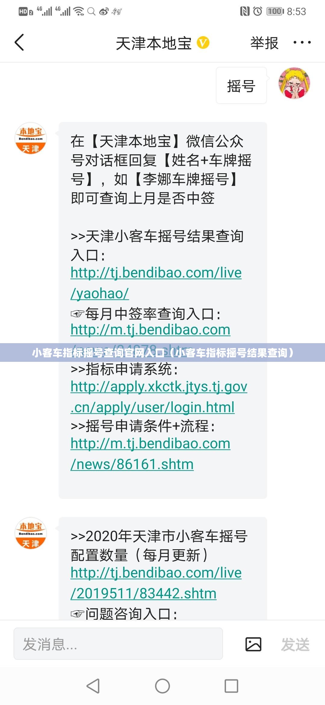This screenshot has width=325, height=705.
Task: Open the apply.xkctk.jtys.tj.gov.cn login link
Action: pyautogui.click(x=159, y=397)
